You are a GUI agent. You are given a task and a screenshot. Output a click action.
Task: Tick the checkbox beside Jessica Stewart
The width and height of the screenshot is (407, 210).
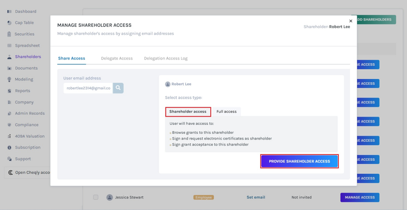coord(96,197)
